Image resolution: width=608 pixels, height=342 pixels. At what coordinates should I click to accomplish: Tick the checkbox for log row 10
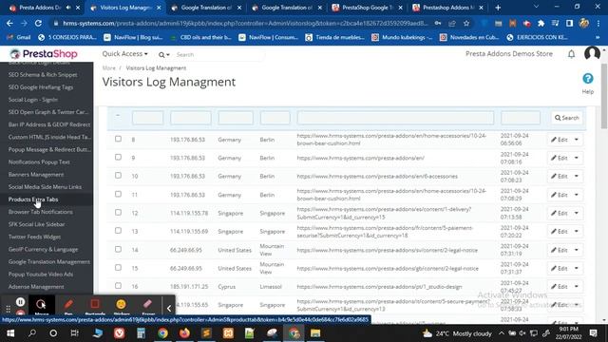point(118,175)
